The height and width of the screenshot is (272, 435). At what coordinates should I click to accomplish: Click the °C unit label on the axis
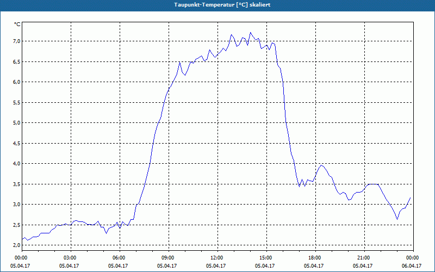[x=17, y=24]
